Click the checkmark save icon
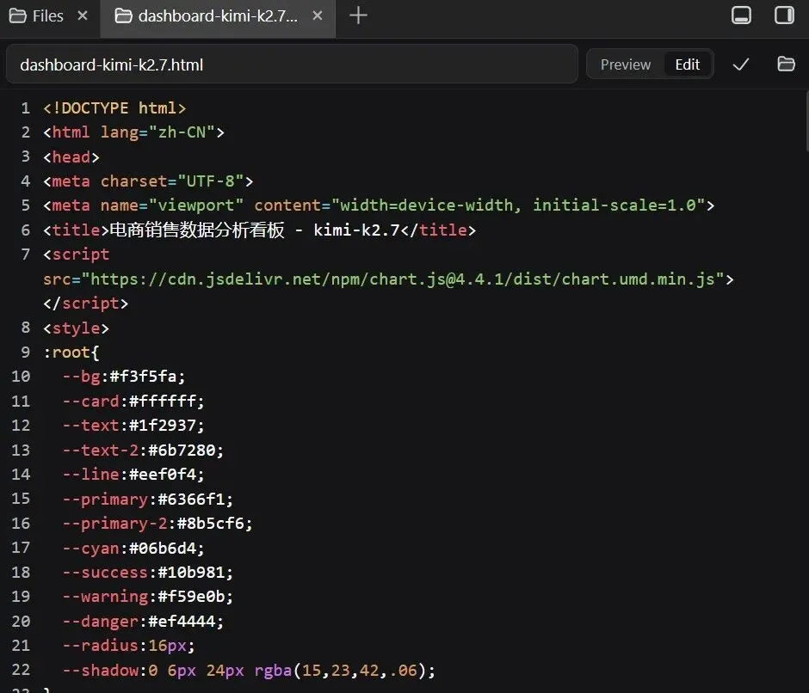Image resolution: width=809 pixels, height=693 pixels. pos(741,64)
